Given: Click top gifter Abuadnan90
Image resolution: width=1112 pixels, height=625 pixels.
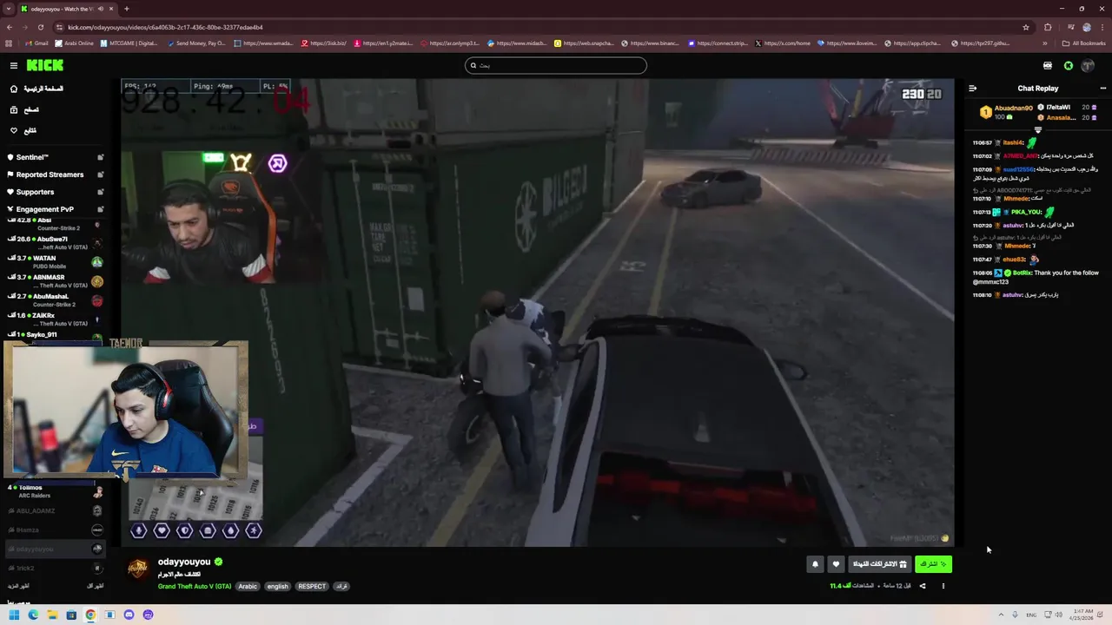Looking at the screenshot, I should coord(1013,109).
